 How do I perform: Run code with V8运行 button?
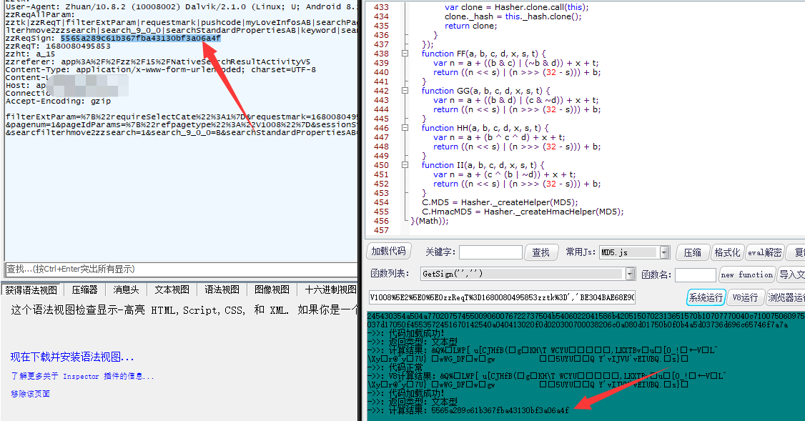click(x=745, y=297)
